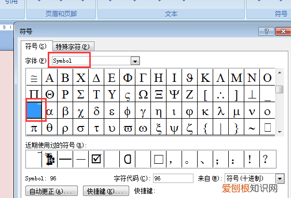
Task: Select the lowercase epsilon ε symbol
Action: coord(112,110)
